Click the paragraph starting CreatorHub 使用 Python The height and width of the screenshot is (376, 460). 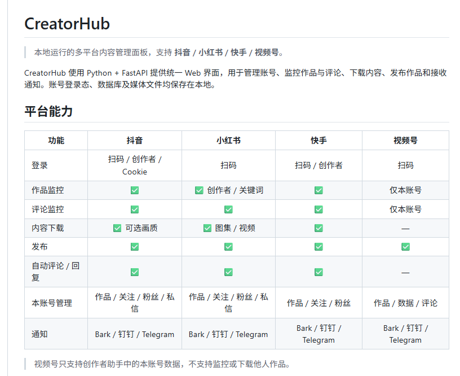pos(236,78)
